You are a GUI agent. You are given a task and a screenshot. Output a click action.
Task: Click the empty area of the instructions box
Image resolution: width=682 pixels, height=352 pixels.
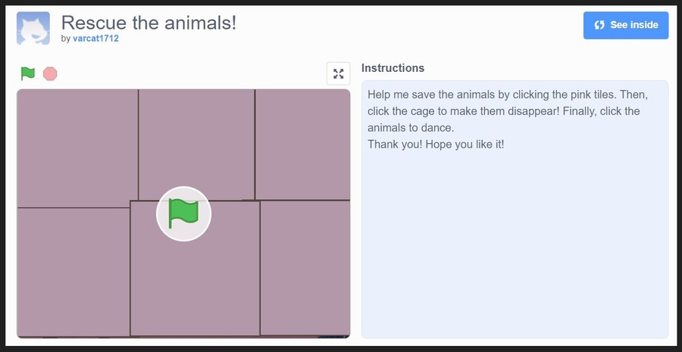pos(515,243)
